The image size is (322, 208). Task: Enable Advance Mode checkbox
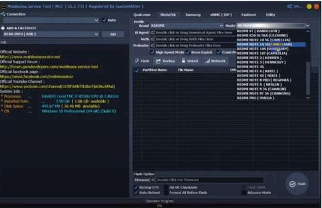pos(244,193)
